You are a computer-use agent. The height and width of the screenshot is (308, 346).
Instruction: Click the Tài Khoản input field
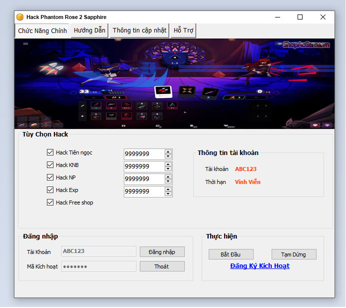pyautogui.click(x=99, y=251)
